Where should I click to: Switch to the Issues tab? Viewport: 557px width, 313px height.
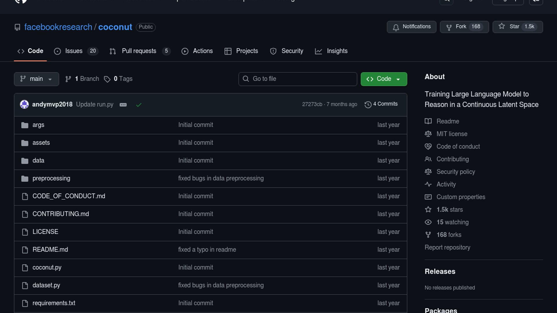tap(74, 51)
